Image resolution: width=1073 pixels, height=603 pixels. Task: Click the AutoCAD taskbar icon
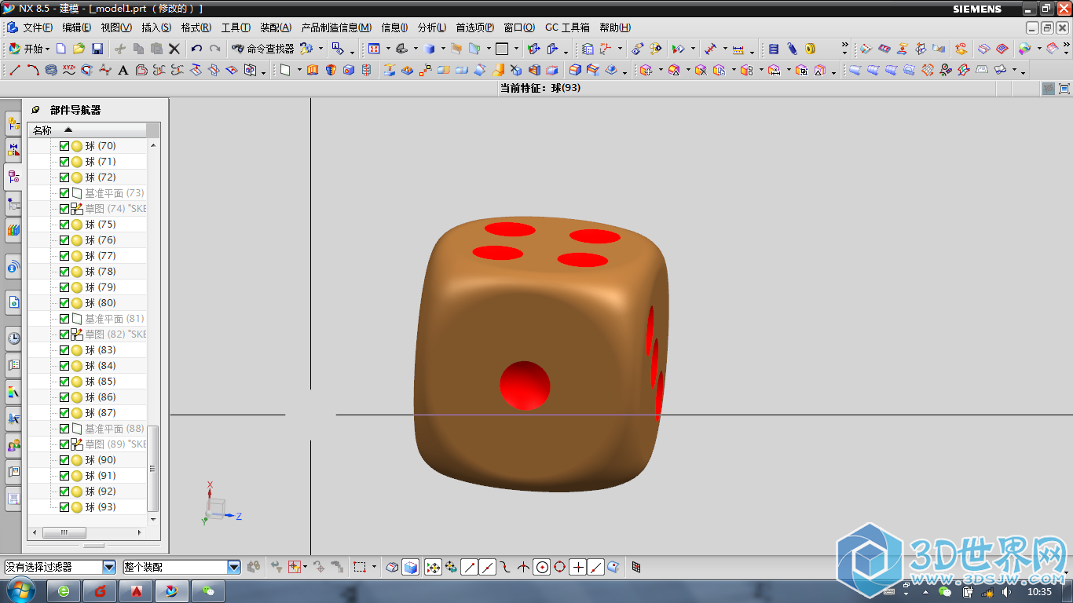coord(136,590)
